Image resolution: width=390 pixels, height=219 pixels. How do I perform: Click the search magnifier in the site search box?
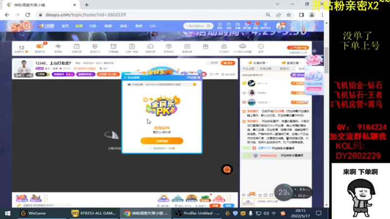point(209,26)
